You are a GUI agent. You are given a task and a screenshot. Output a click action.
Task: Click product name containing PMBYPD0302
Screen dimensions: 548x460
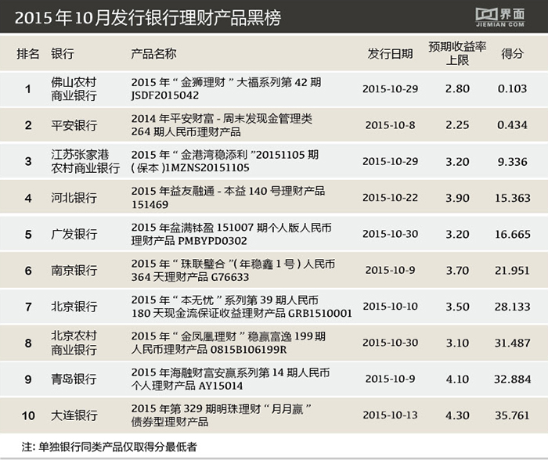pyautogui.click(x=232, y=234)
